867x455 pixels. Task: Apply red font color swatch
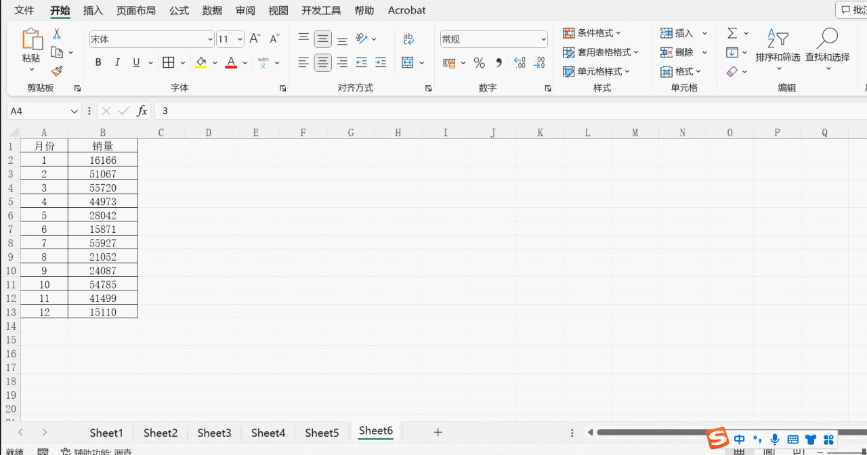coord(231,62)
